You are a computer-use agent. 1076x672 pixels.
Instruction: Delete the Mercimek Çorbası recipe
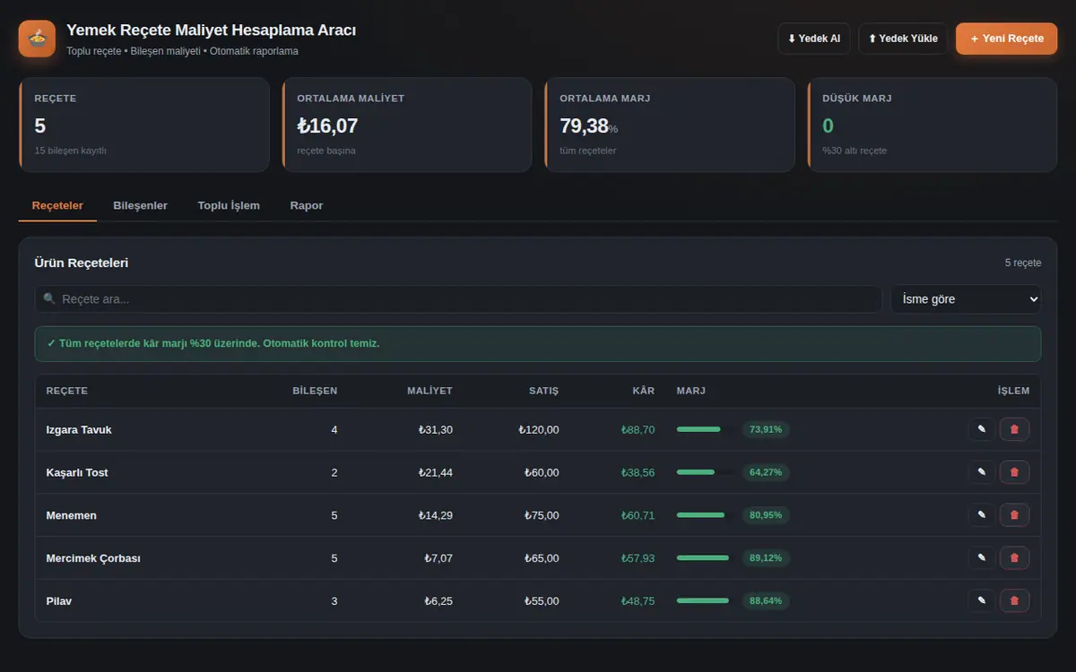[1014, 558]
